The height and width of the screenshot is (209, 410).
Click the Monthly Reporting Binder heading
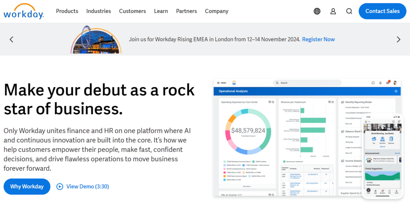[x=358, y=102]
